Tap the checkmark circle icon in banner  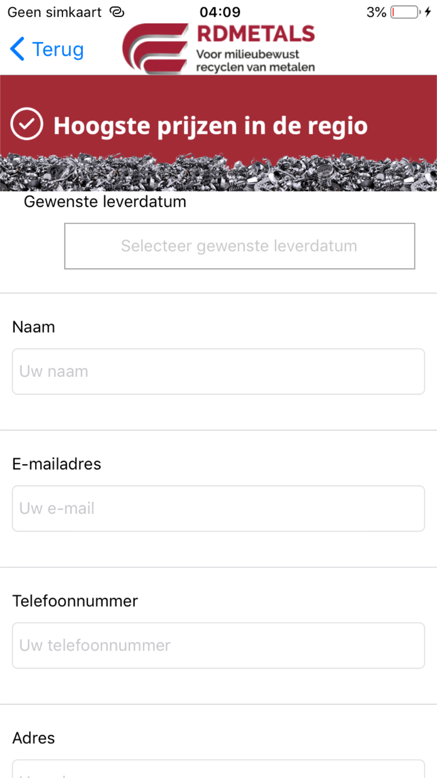click(x=27, y=124)
